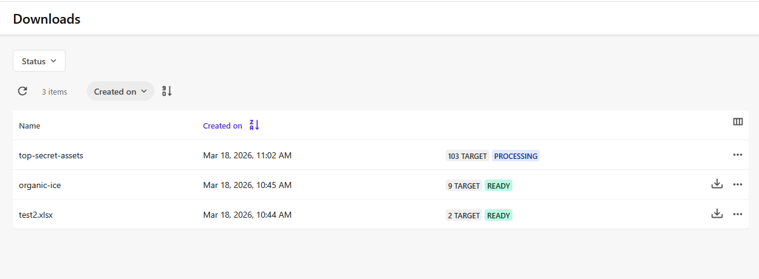Click the PROCESSING status badge
This screenshot has width=759, height=279.
click(516, 156)
